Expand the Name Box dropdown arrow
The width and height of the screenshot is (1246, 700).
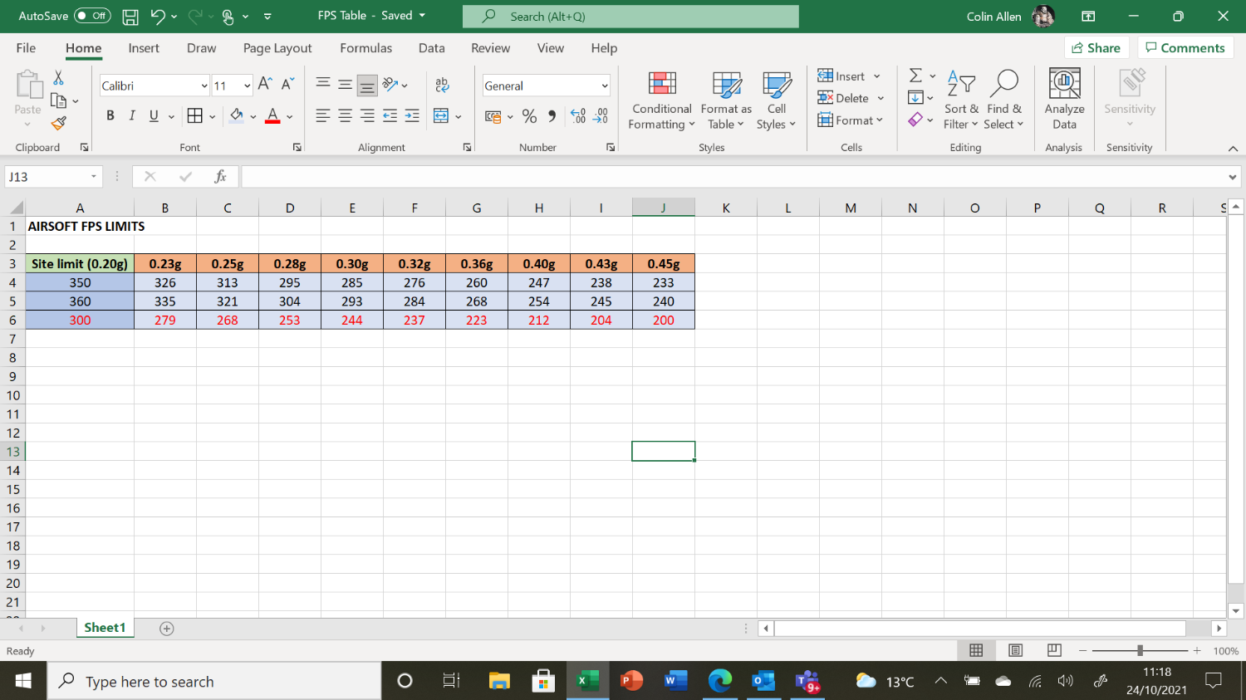[x=94, y=176]
